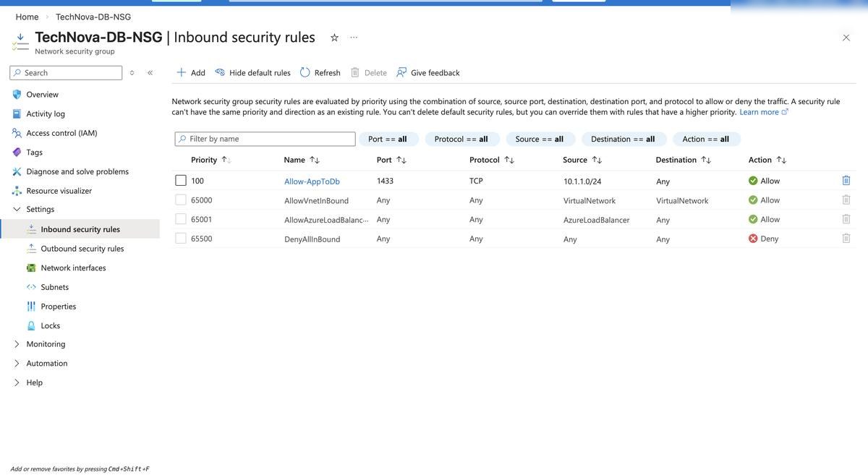This screenshot has height=475, width=868.
Task: Click trash icon for AllowAzureLoadBalancer row
Action: click(x=846, y=219)
